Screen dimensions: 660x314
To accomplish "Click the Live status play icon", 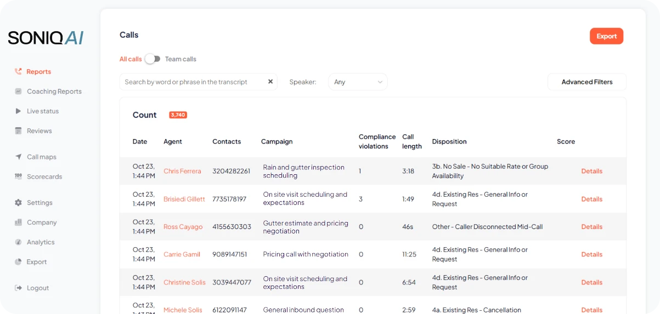I will (x=18, y=111).
